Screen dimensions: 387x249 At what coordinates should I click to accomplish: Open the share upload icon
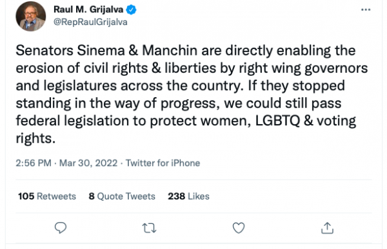click(x=327, y=228)
